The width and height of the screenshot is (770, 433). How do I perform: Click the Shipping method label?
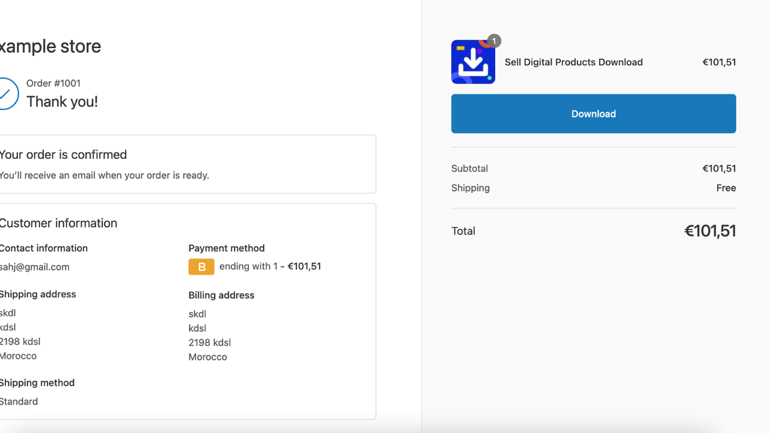37,383
